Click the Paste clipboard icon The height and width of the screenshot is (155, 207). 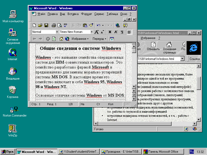[85, 25]
